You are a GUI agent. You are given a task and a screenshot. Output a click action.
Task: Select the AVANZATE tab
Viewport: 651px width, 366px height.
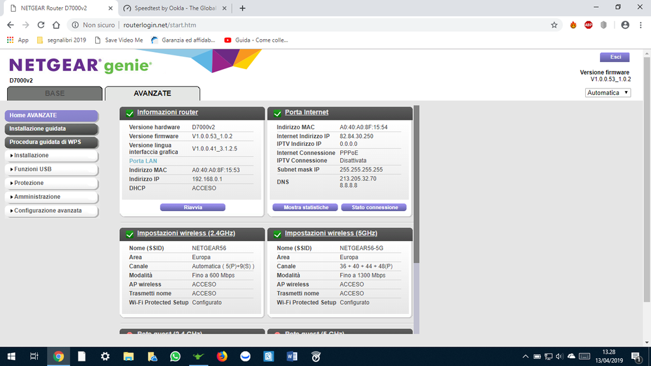point(152,93)
